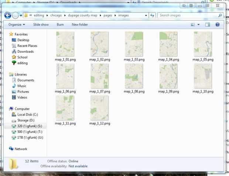
Task: Open the view options dropdown arrow
Action: coord(198,25)
